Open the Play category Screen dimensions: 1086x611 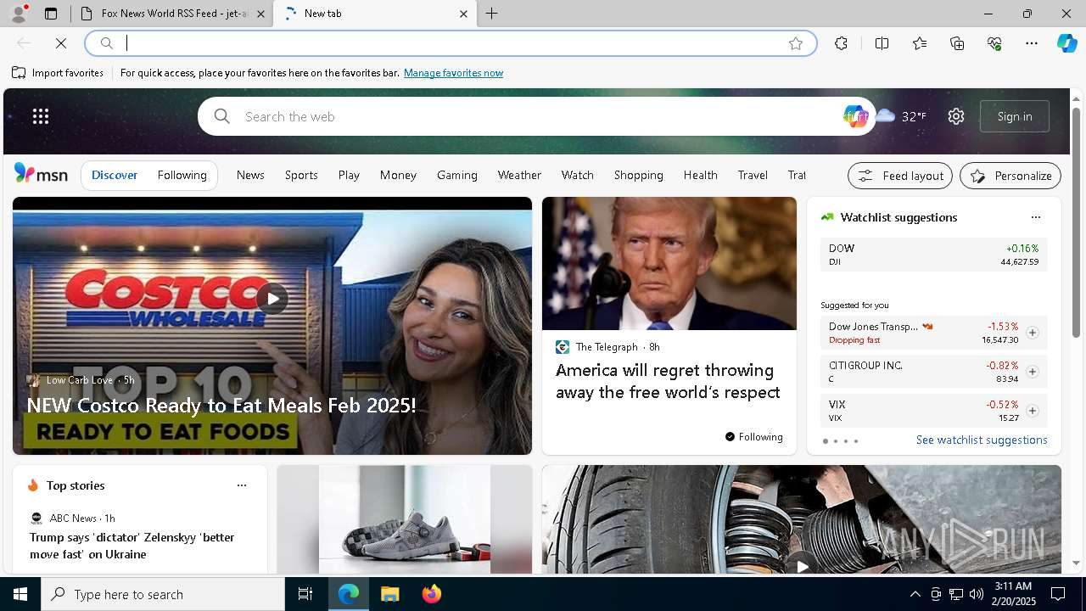coord(349,175)
